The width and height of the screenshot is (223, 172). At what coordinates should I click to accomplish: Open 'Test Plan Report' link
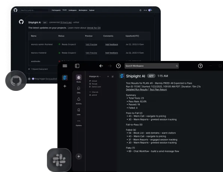[x=158, y=89]
